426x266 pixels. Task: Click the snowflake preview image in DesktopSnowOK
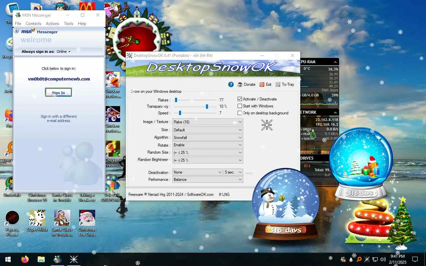267,125
